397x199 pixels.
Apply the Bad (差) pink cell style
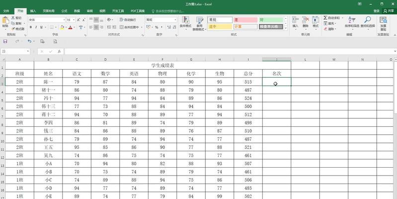[245, 20]
